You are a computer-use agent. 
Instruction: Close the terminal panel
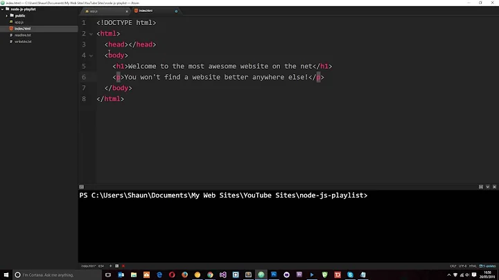494,187
